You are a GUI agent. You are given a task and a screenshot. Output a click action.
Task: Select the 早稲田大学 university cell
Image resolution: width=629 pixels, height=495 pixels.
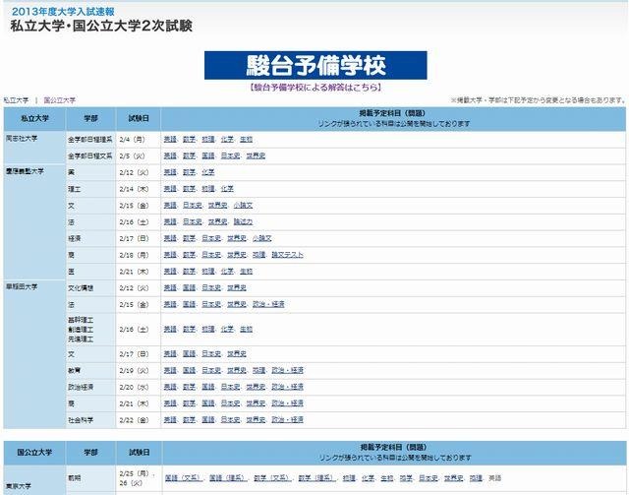pos(34,354)
